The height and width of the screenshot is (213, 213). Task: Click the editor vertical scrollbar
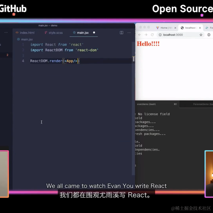click(133, 108)
